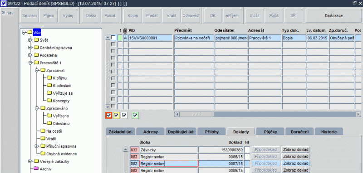Collapse the Zpracovat node
Image resolution: width=363 pixels, height=173 pixels.
click(x=36, y=70)
